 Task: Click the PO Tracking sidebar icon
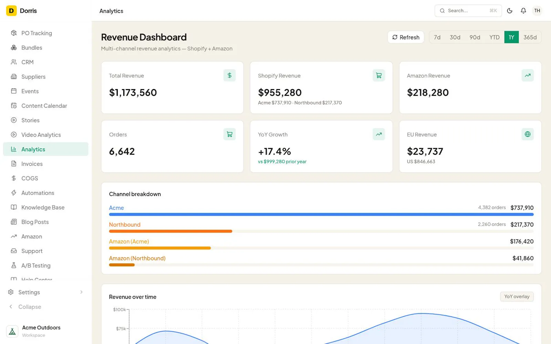(14, 33)
